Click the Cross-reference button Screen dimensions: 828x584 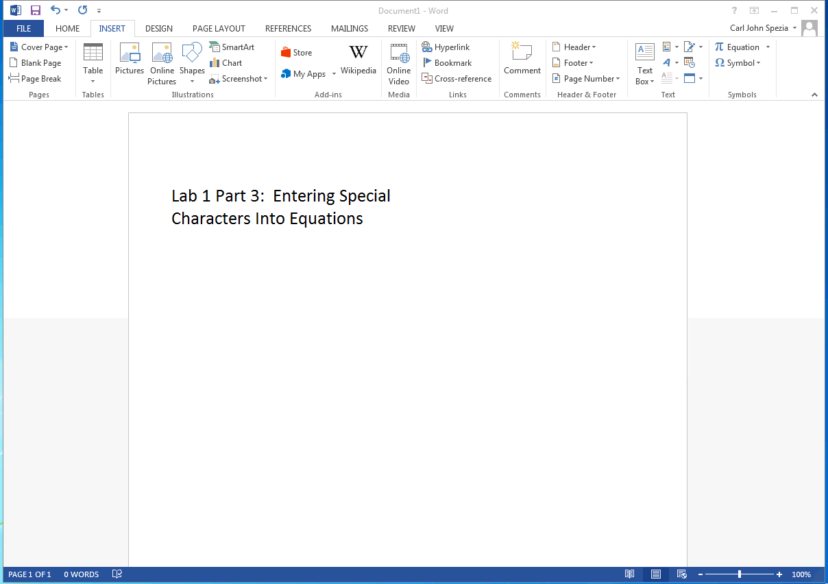(x=456, y=79)
